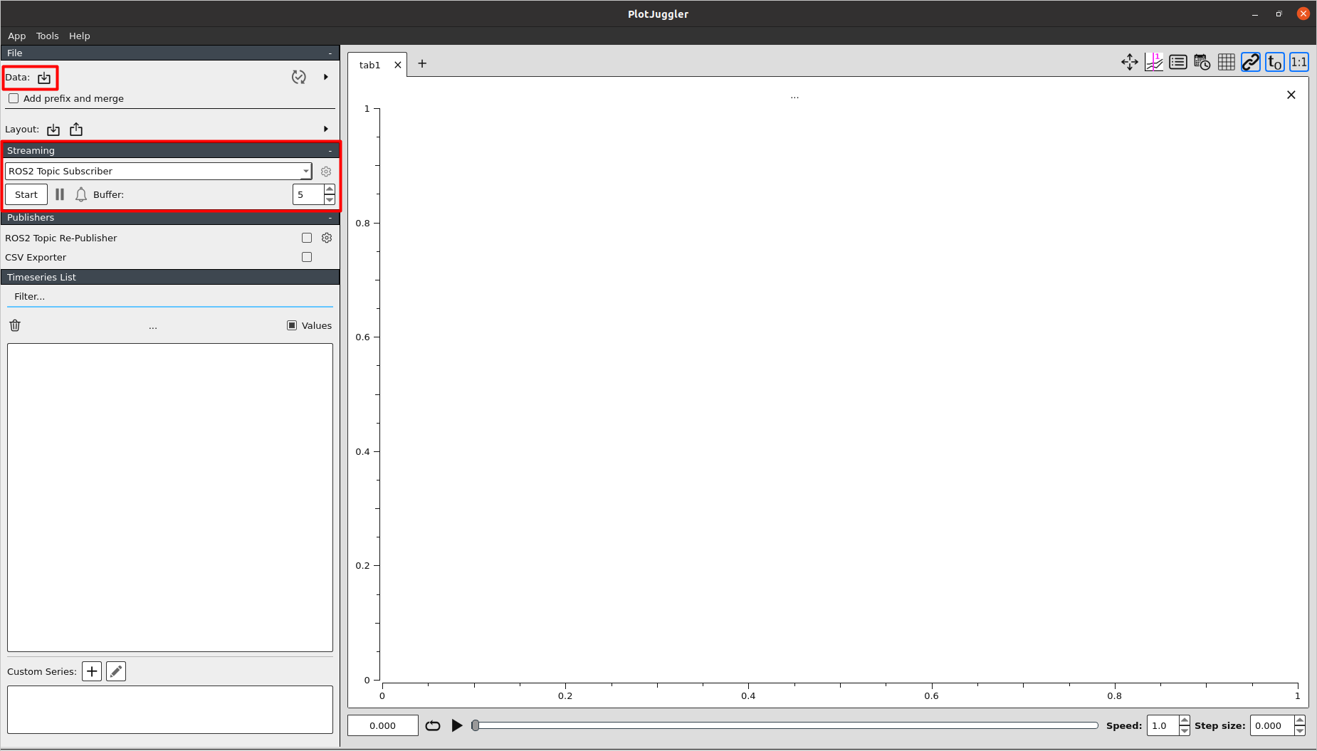This screenshot has width=1317, height=751.
Task: Open notification bell settings
Action: click(x=80, y=194)
